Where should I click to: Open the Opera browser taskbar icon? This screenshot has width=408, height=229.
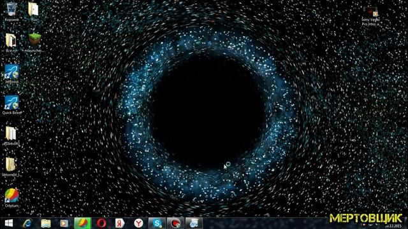pos(101,223)
